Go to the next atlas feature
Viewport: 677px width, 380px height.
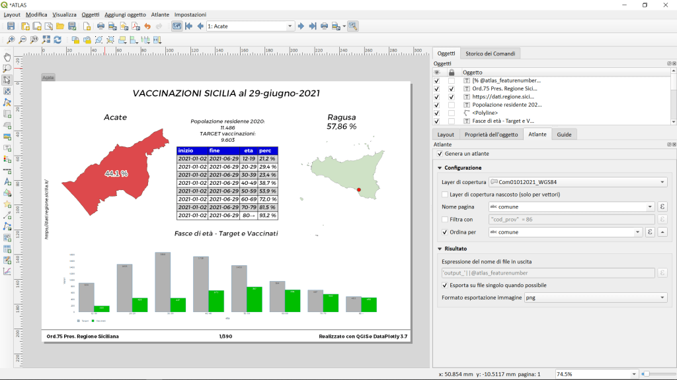click(x=301, y=26)
